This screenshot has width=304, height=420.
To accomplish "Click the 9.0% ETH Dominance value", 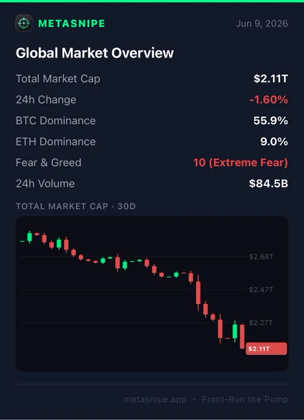I will pos(274,141).
